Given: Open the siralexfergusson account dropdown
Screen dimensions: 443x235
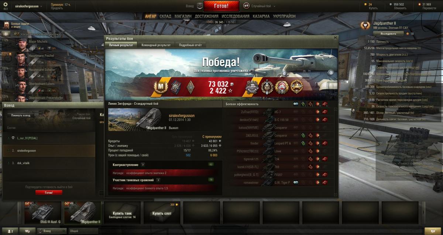Looking at the screenshot, I should (x=29, y=6).
